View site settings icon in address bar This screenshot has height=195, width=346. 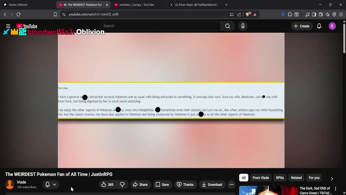pos(64,14)
